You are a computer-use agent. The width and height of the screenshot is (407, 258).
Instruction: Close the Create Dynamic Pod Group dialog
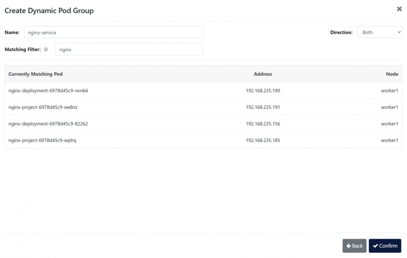coord(399,9)
